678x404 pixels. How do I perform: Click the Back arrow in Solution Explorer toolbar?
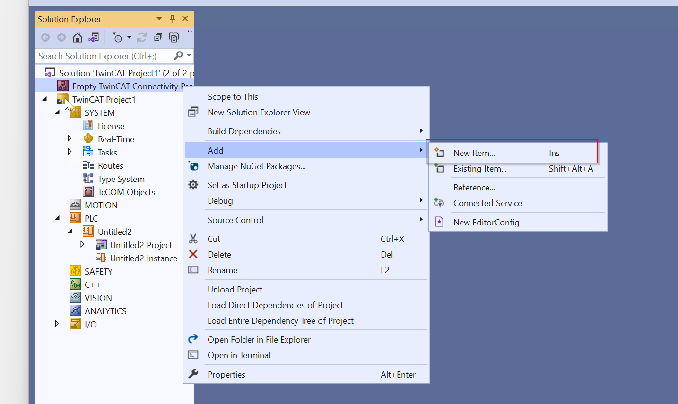(45, 37)
